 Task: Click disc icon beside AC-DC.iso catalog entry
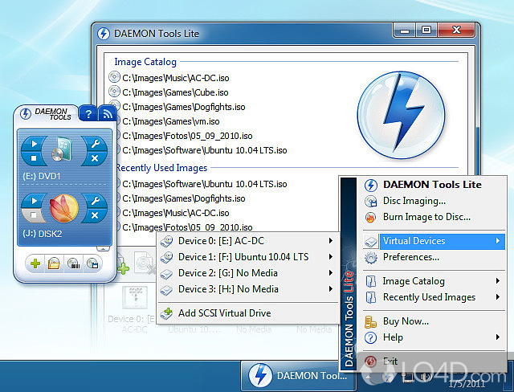(x=114, y=77)
